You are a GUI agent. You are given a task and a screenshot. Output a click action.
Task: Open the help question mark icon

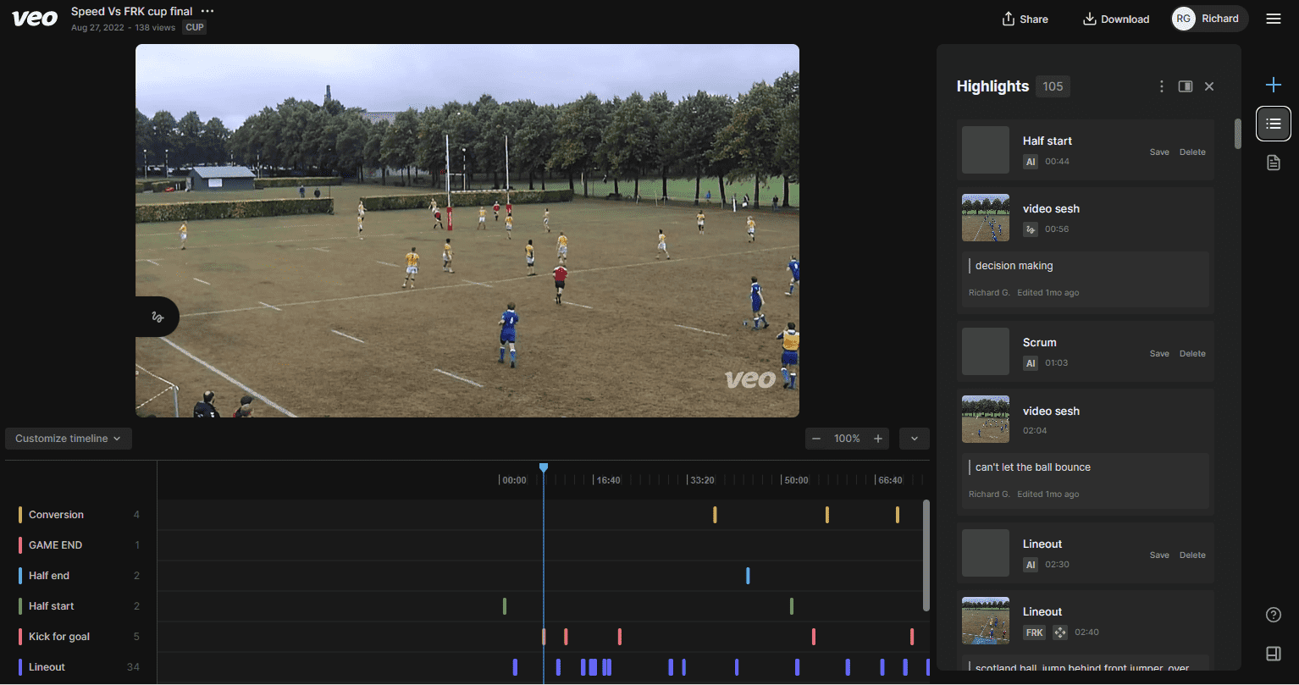[1273, 615]
